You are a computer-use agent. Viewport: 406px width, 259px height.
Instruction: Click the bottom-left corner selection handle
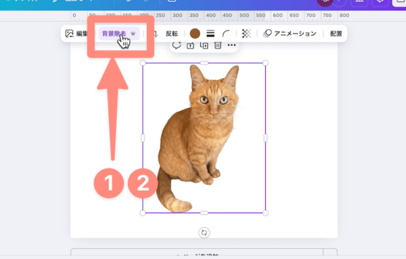(143, 213)
